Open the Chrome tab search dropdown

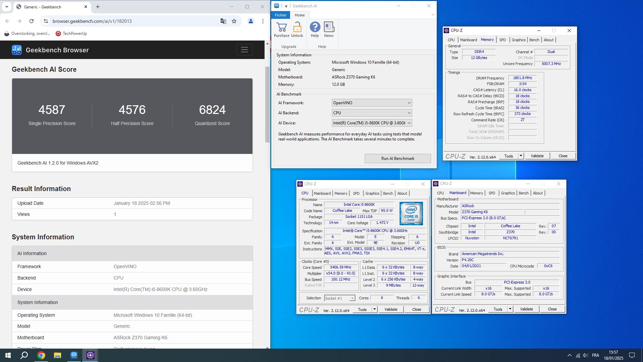tap(7, 7)
